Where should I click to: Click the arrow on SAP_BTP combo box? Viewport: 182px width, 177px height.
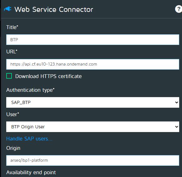click(177, 102)
